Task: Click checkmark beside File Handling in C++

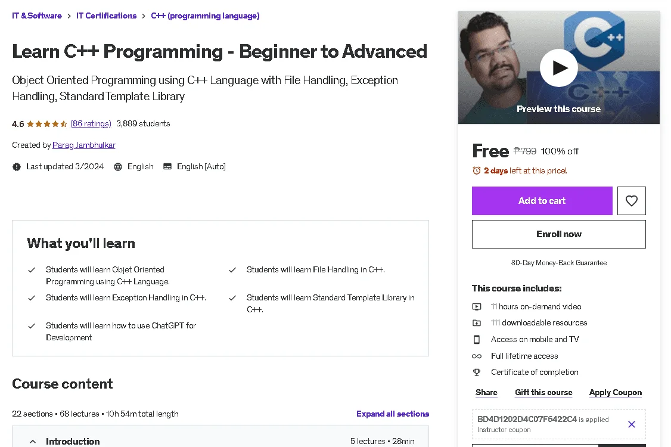Action: [x=232, y=270]
